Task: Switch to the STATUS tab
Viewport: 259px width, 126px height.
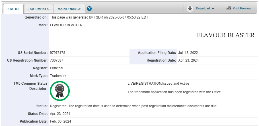Action: (x=13, y=9)
